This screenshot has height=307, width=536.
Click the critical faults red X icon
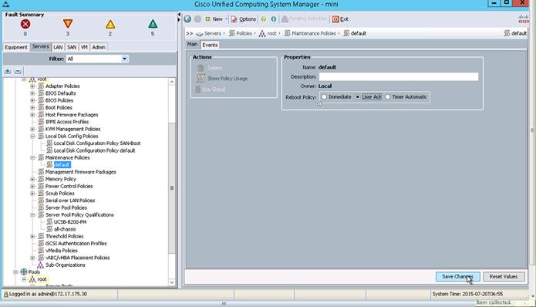click(25, 24)
